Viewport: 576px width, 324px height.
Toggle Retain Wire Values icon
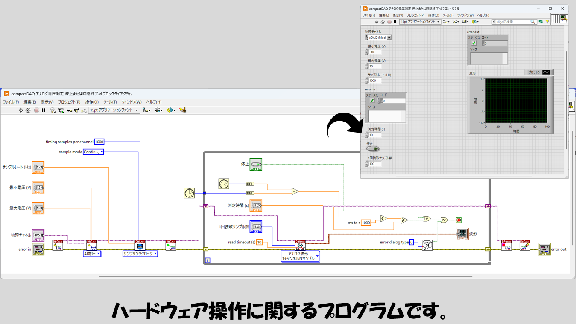click(x=61, y=110)
